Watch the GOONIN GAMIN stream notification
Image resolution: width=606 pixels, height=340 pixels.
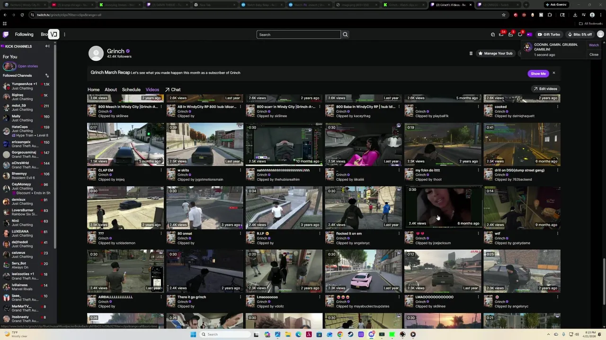(x=594, y=45)
